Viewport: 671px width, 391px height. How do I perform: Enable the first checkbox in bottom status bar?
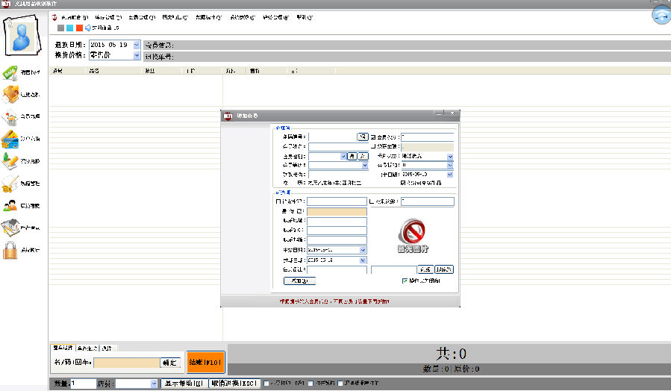tap(266, 383)
